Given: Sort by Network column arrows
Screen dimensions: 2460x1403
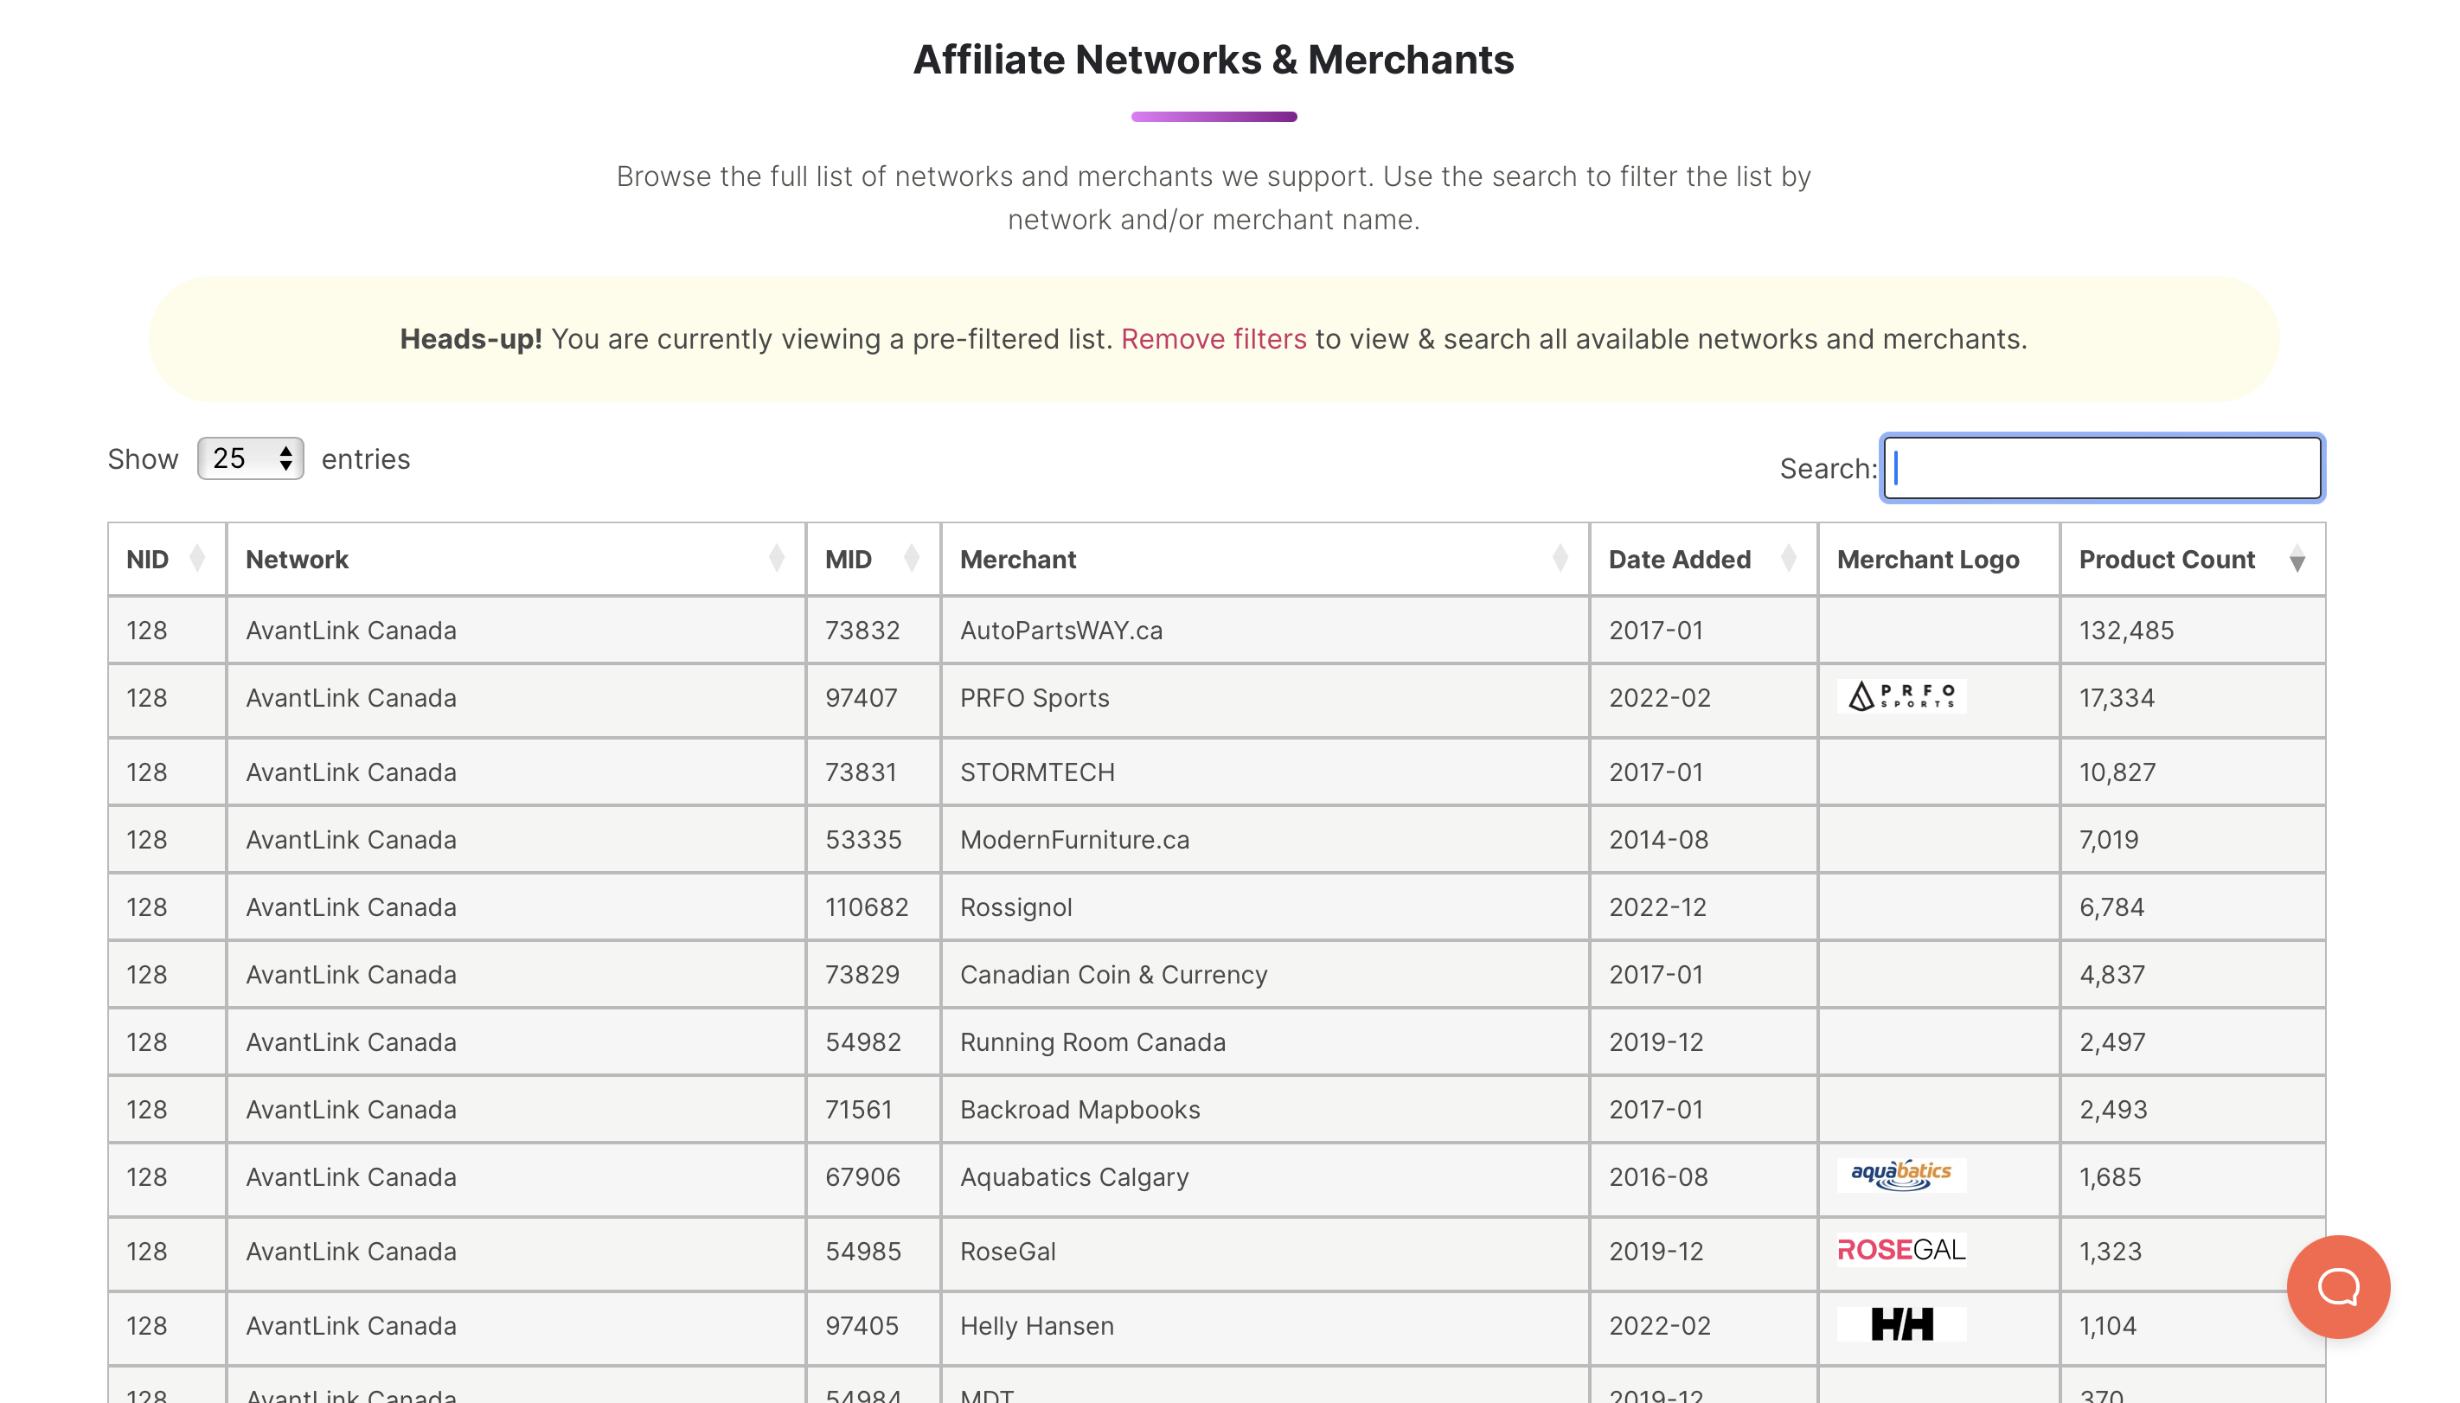Looking at the screenshot, I should click(x=777, y=559).
